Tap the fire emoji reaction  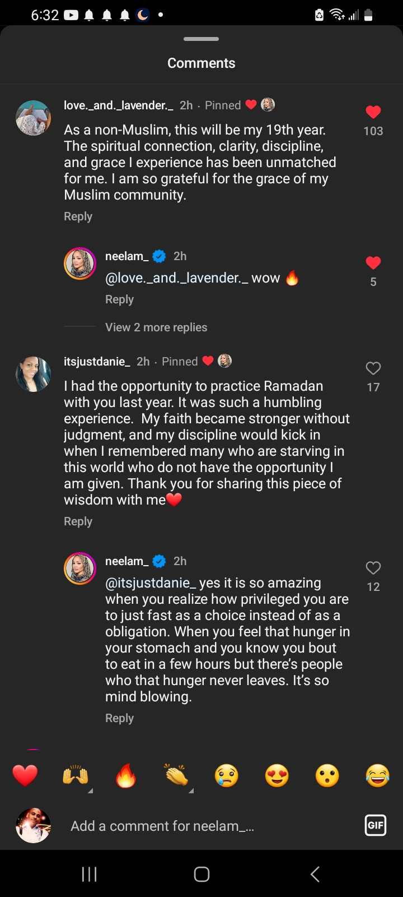(126, 776)
